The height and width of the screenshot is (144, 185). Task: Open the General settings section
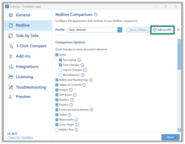tap(28, 15)
